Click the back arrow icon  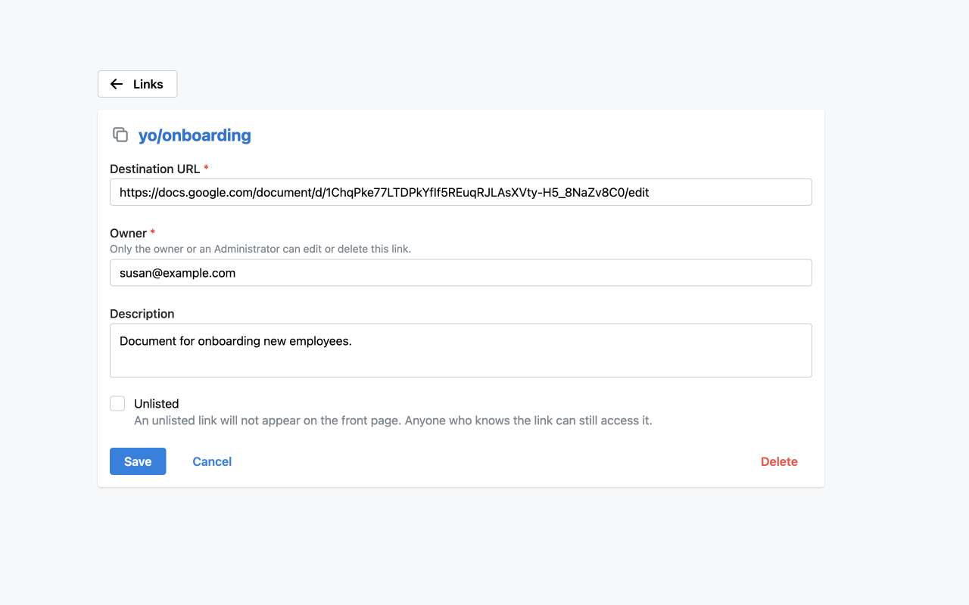click(x=117, y=84)
